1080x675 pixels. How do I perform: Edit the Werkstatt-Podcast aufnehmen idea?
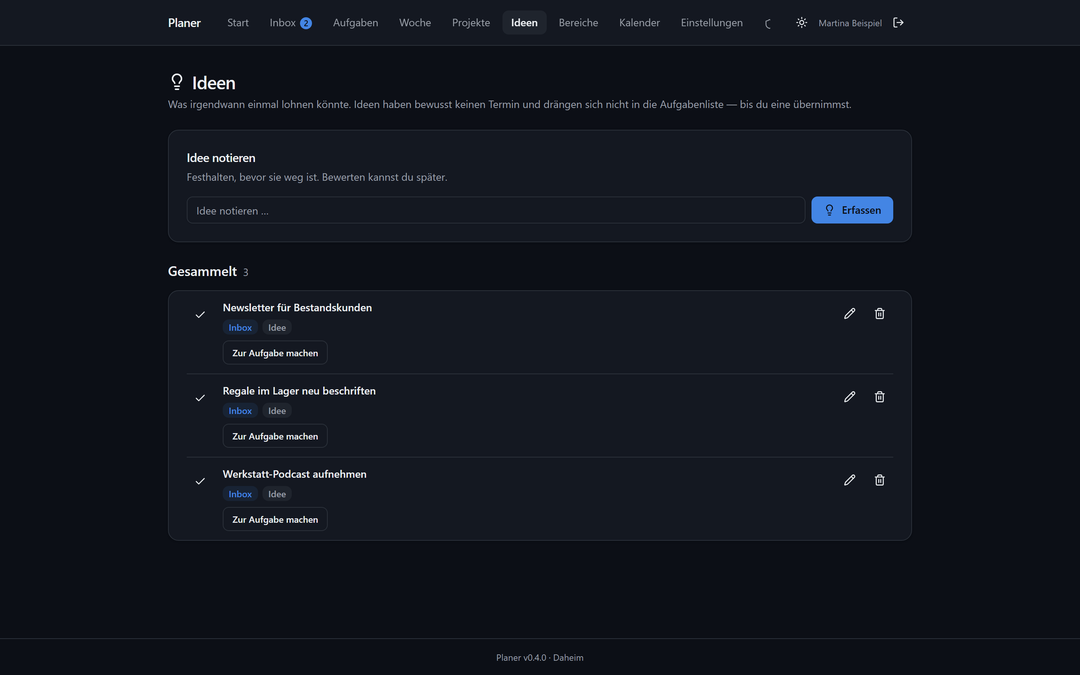tap(849, 480)
